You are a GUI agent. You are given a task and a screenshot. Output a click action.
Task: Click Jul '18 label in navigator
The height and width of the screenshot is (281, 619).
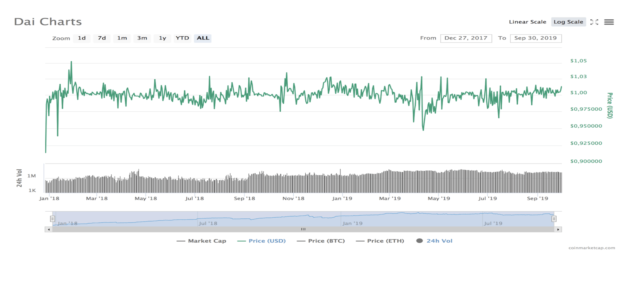[x=208, y=224]
